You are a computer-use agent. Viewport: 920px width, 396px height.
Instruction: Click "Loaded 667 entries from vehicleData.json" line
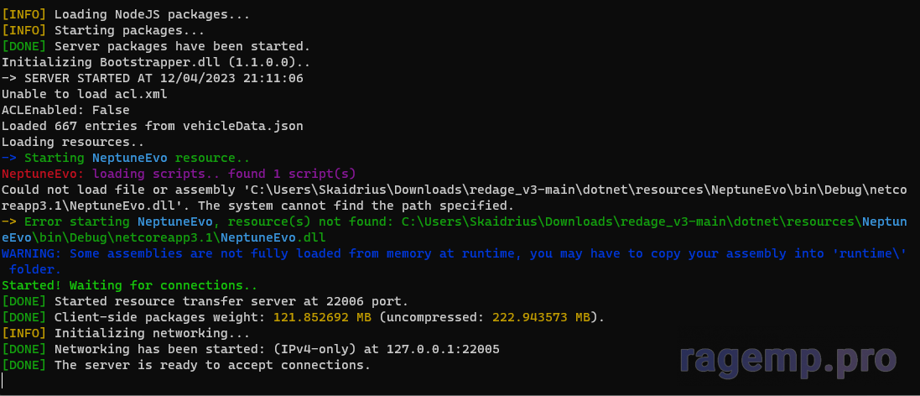152,126
